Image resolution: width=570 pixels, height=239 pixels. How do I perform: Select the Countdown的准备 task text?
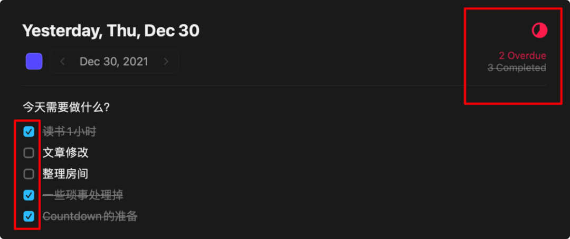click(x=90, y=216)
